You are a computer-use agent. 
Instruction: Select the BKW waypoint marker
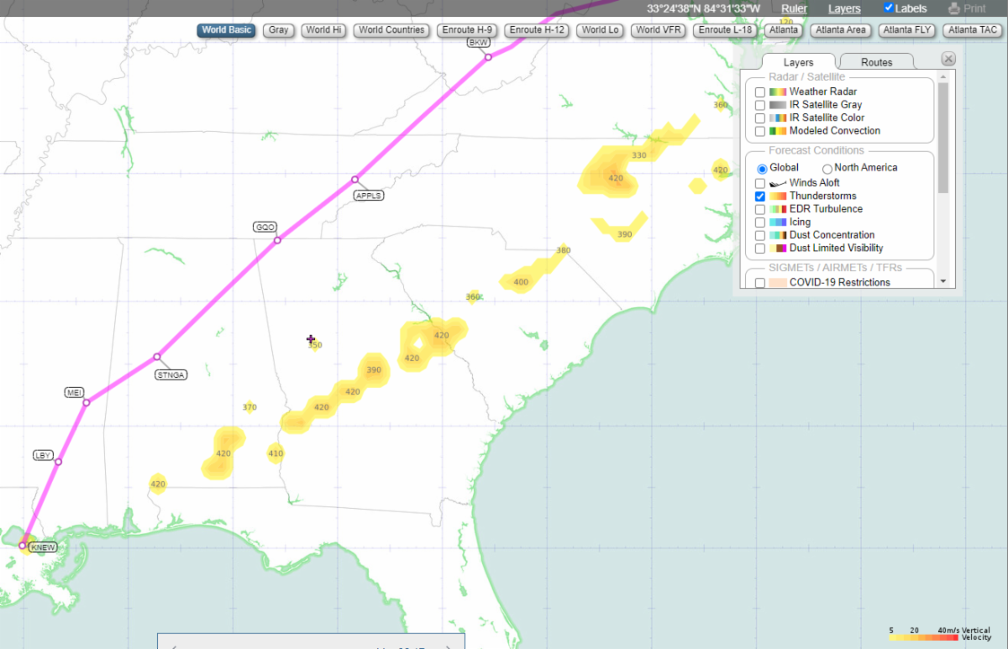coord(488,57)
